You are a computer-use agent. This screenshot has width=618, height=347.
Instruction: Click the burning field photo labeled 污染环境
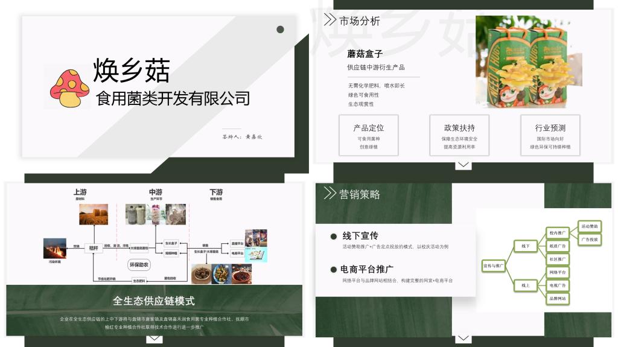pos(54,249)
